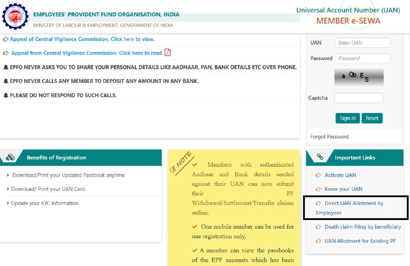Click 'Download/ Print your UAN Card.' text
This screenshot has width=410, height=266.
(48, 189)
